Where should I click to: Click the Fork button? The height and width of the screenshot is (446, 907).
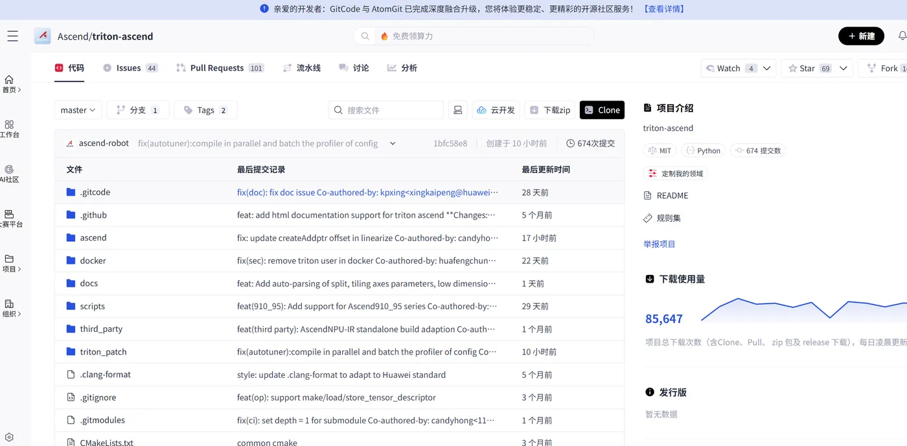coord(883,68)
